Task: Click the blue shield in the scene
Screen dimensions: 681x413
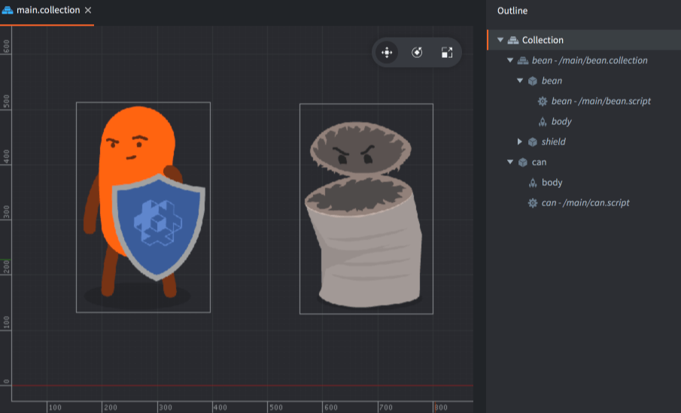Action: click(159, 225)
